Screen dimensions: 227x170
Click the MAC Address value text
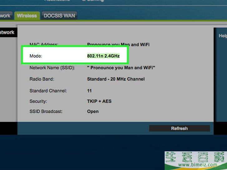pyautogui.click(x=118, y=45)
